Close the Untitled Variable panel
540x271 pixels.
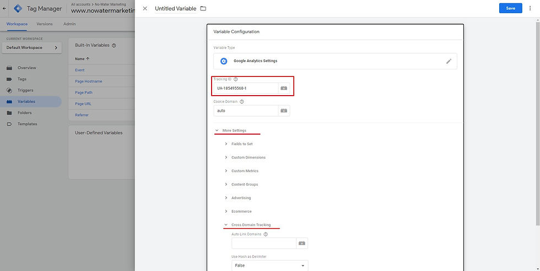[145, 9]
